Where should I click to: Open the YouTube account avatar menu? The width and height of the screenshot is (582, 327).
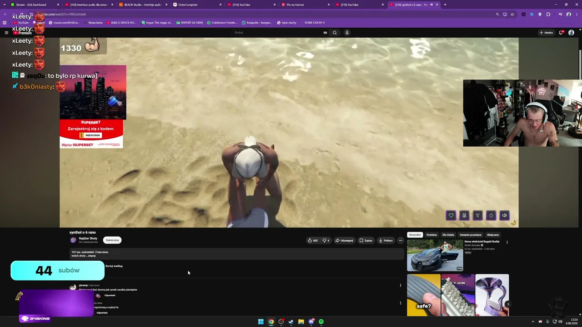coord(571,33)
